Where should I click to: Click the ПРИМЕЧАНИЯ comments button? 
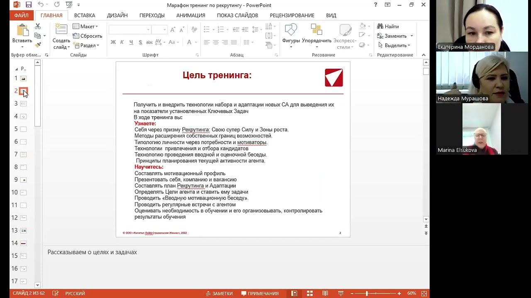point(260,293)
